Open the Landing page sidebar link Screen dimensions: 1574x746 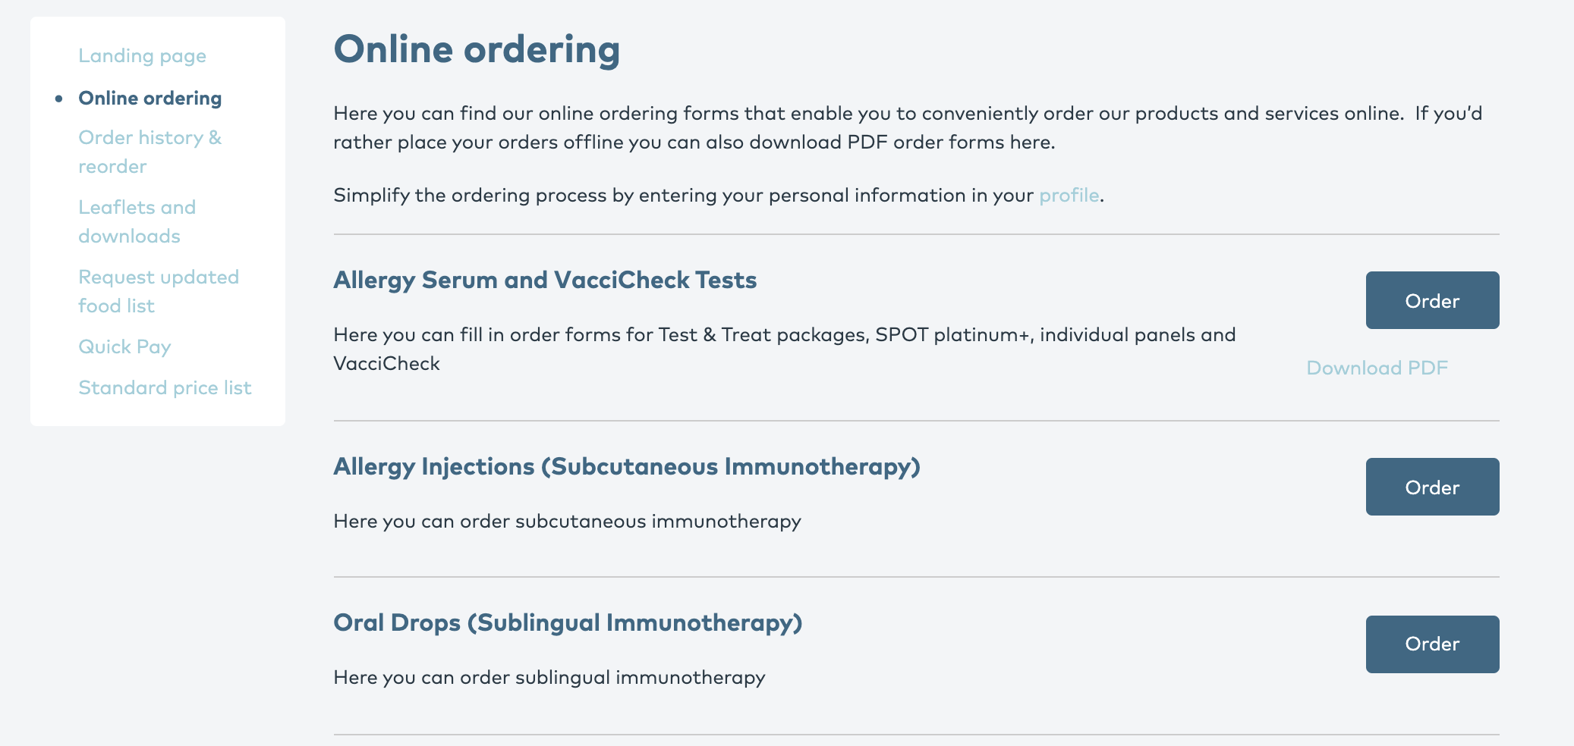click(x=142, y=56)
